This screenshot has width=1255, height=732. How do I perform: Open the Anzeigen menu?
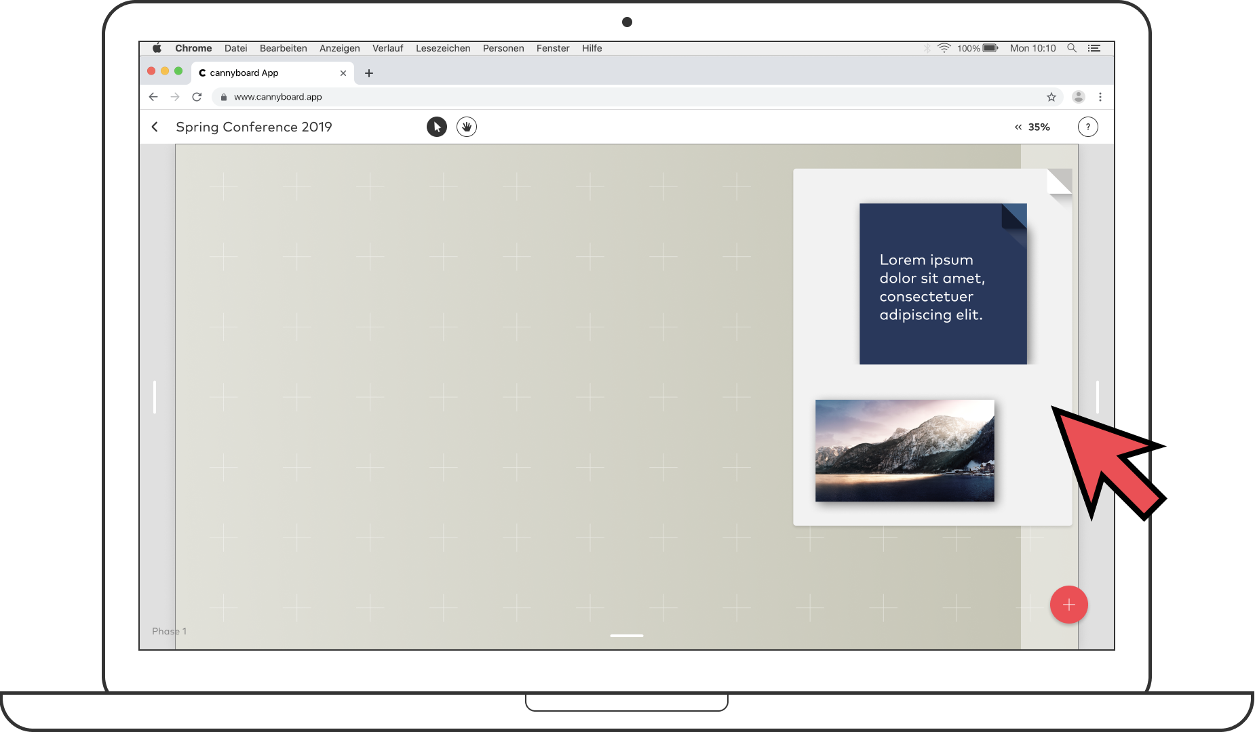tap(340, 48)
